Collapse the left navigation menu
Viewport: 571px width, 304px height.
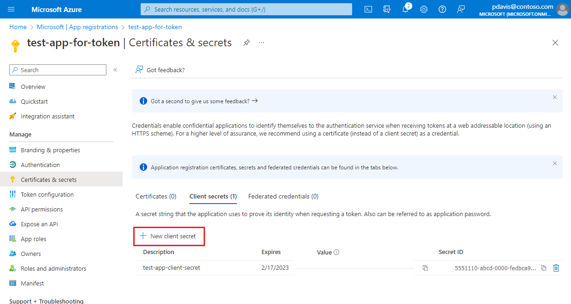click(x=115, y=70)
